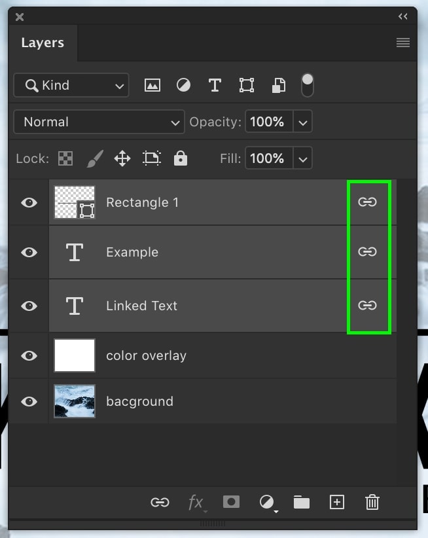Click the Lock all padlock icon
This screenshot has height=538, width=428.
click(x=181, y=158)
